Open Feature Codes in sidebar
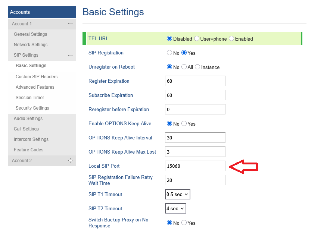 pos(28,150)
